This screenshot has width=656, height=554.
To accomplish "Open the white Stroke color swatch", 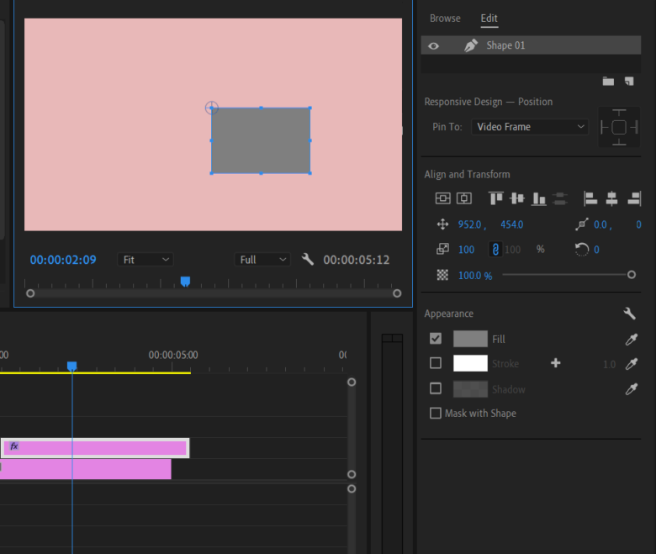I will 470,363.
